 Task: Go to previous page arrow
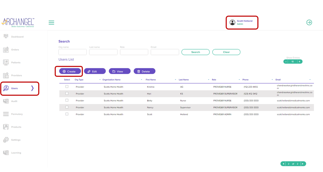(x=284, y=164)
